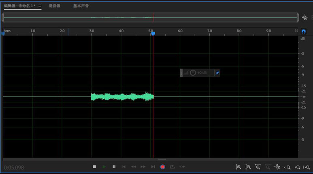Click Zoom to Selection icon
313x174 pixels.
point(307,168)
